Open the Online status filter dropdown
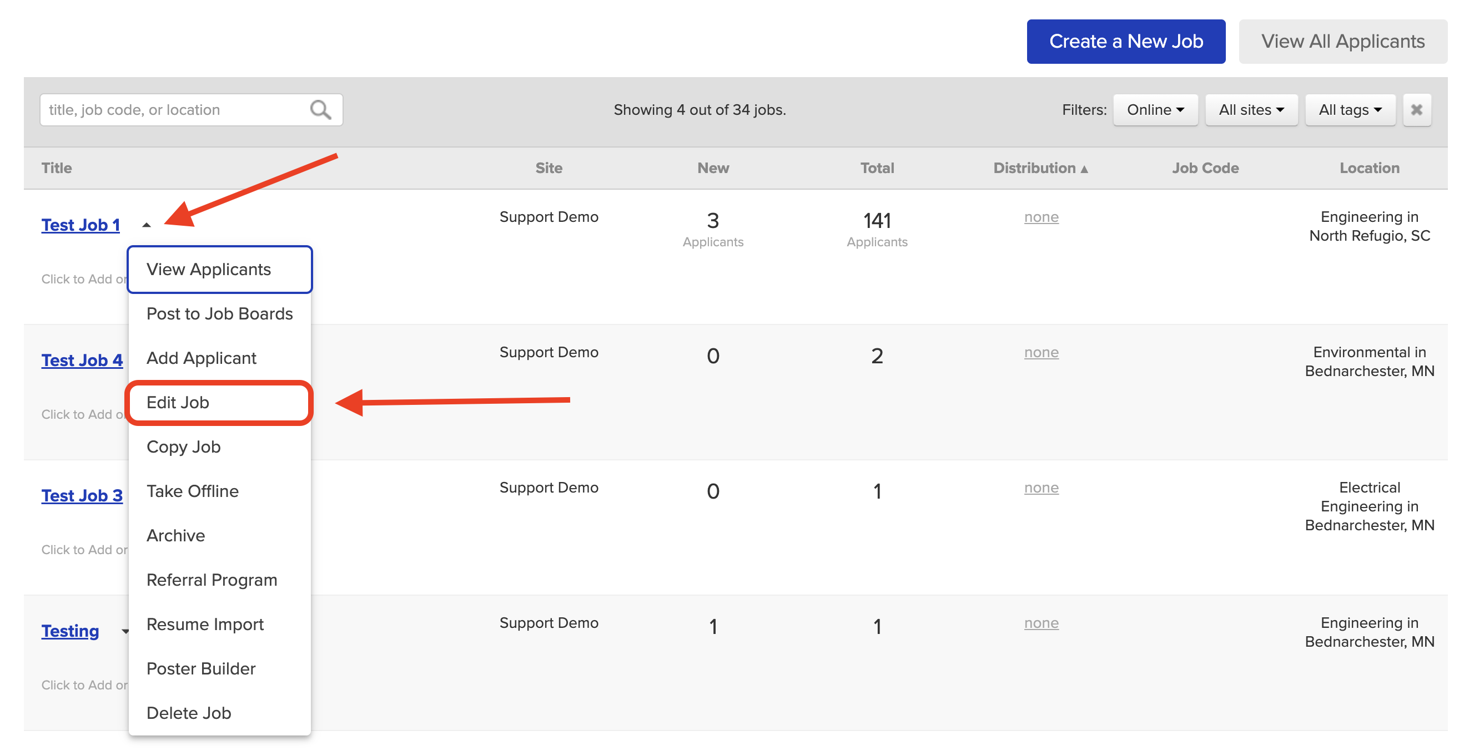 pos(1155,109)
